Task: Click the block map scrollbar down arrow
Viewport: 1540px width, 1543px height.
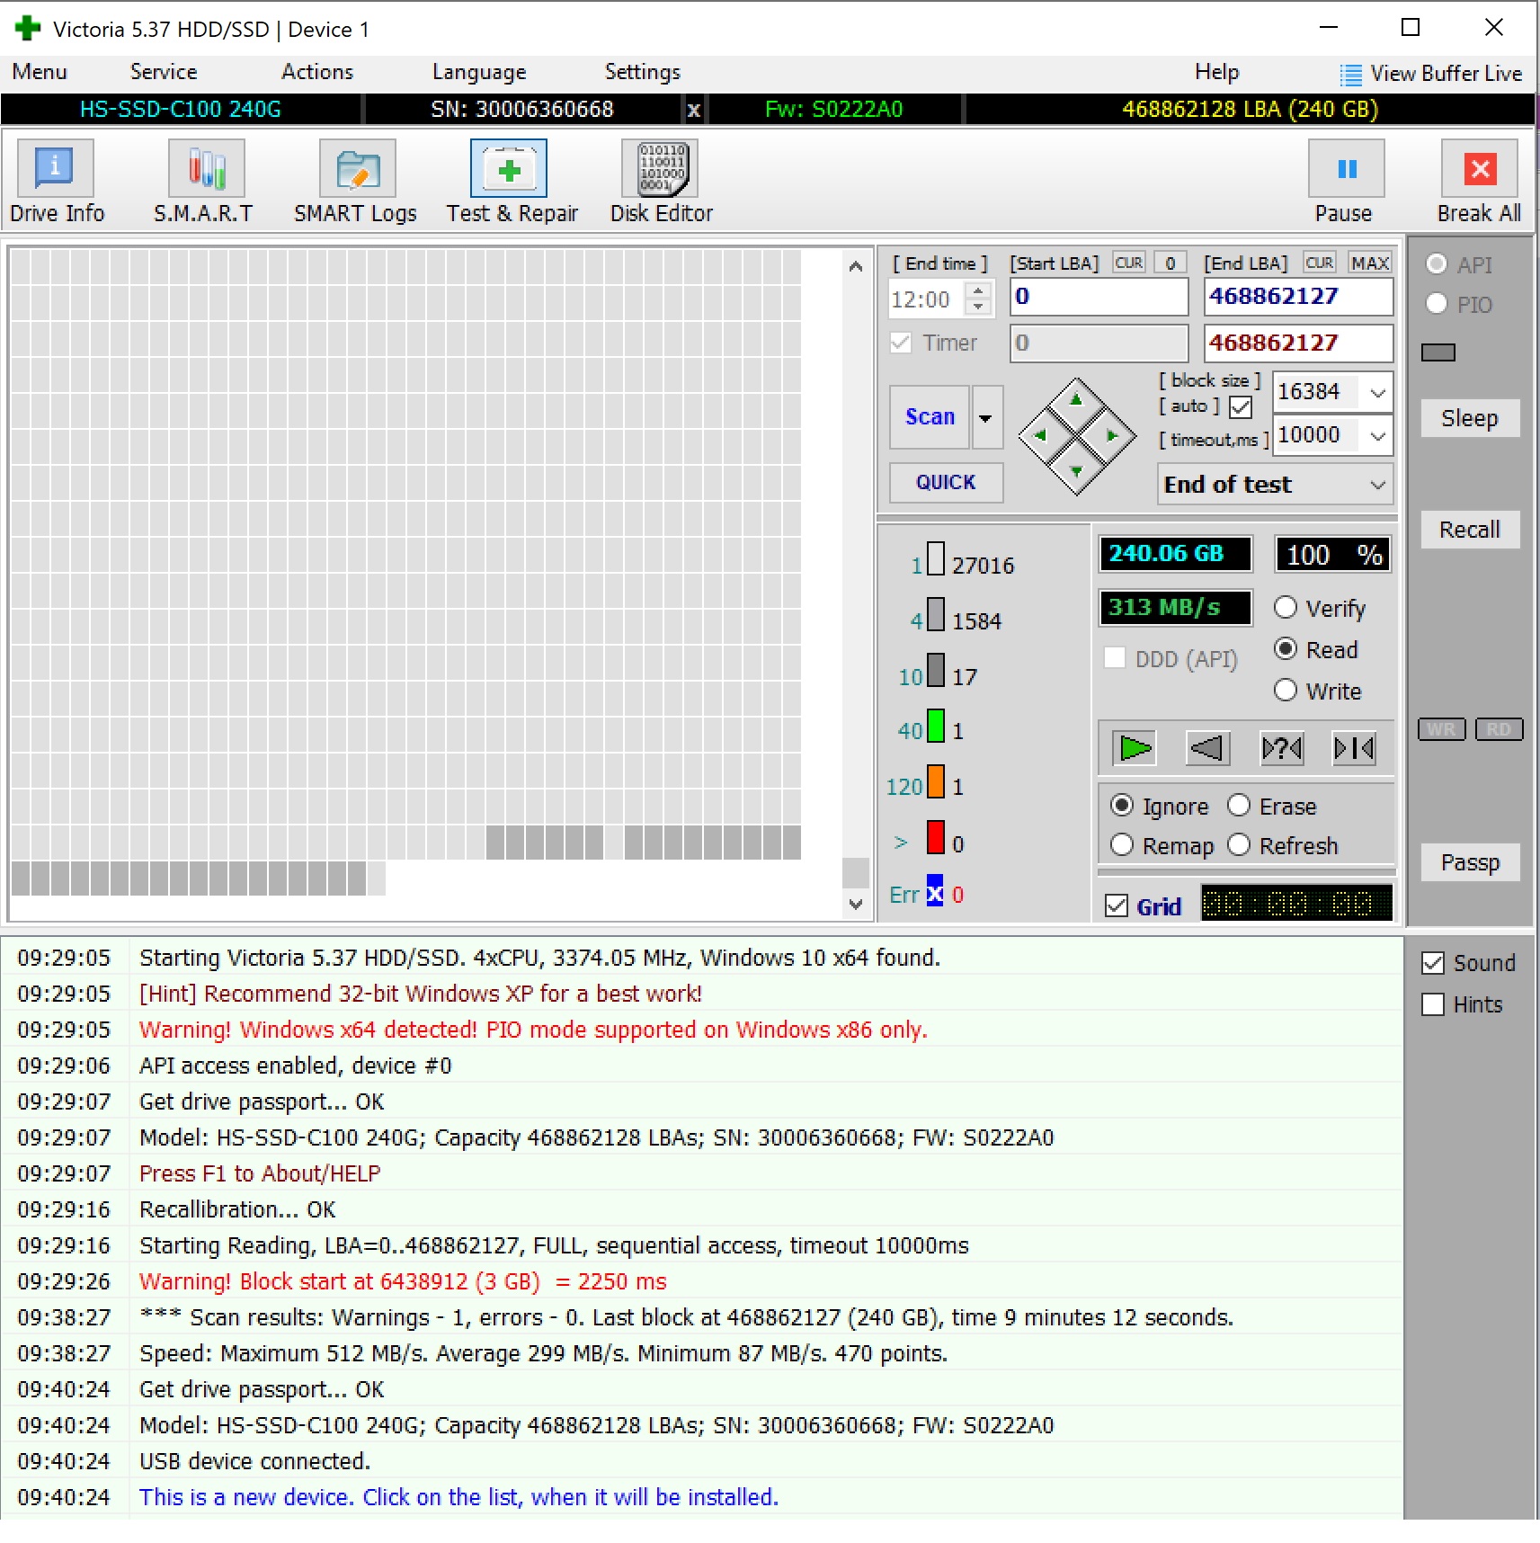Action: coord(856,904)
